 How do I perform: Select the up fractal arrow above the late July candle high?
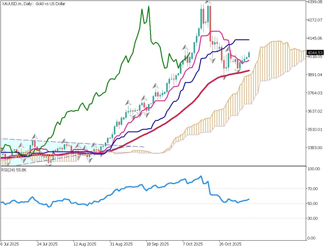(34, 137)
